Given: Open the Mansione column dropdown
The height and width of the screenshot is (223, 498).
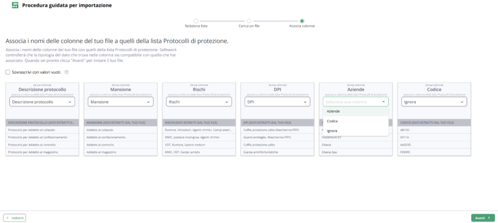Looking at the screenshot, I should (120, 102).
